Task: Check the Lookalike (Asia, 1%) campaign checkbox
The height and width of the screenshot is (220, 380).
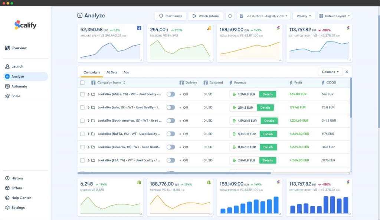Action: coord(82,108)
